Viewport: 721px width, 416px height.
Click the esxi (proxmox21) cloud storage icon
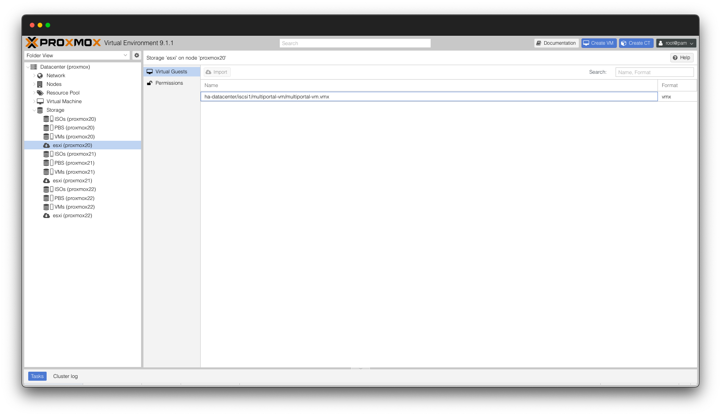46,181
